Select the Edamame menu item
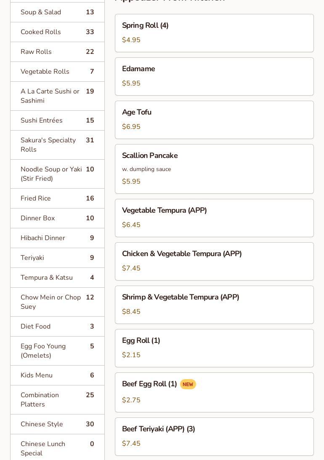The width and height of the screenshot is (324, 460). pos(214,76)
